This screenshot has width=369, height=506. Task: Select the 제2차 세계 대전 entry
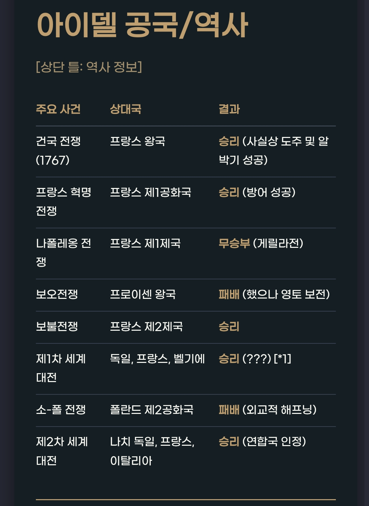pos(62,451)
